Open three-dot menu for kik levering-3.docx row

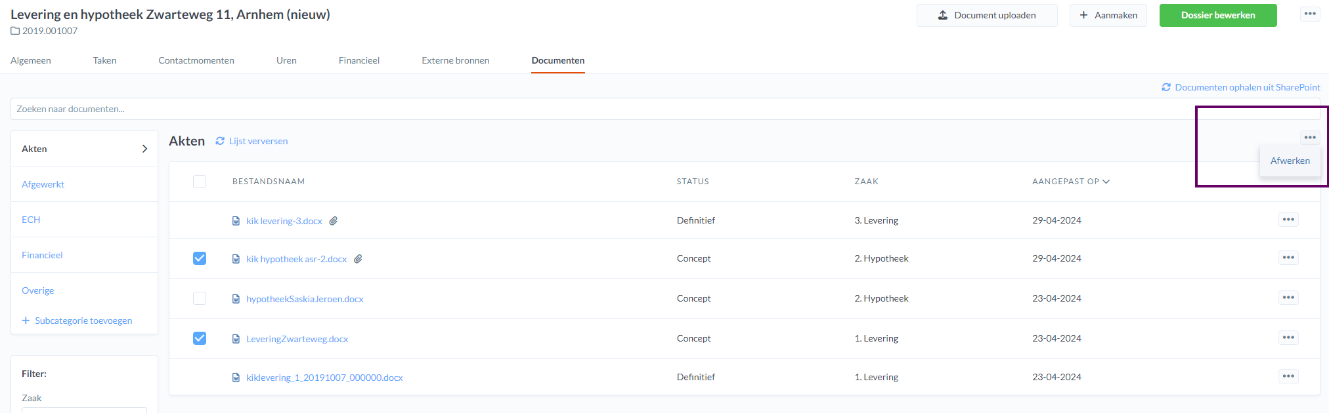[1288, 220]
